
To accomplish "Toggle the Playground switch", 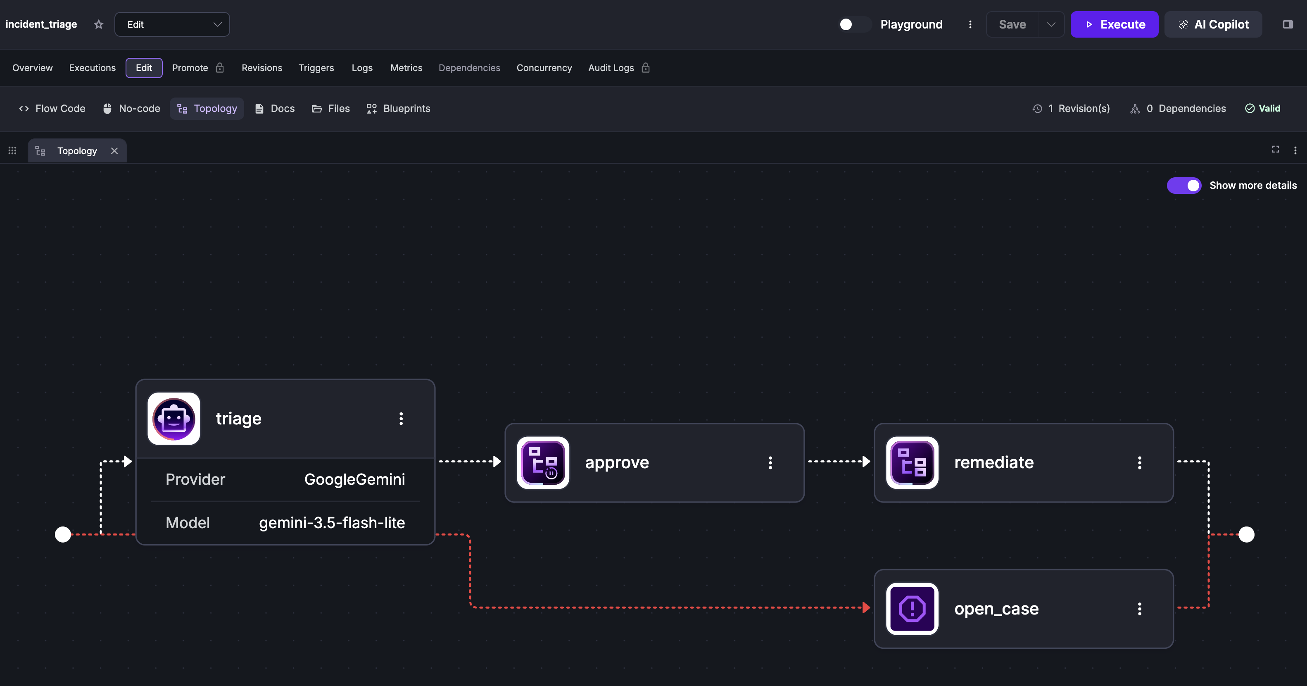I will pyautogui.click(x=854, y=24).
